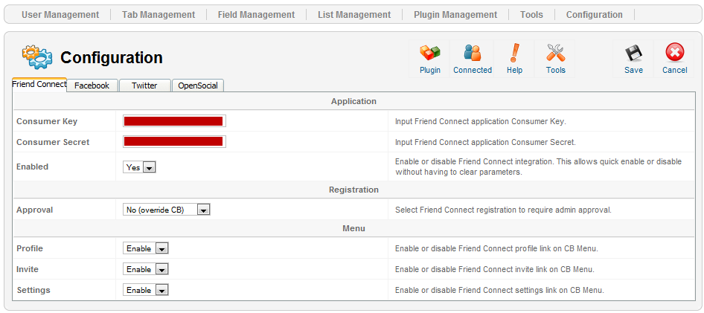Open the List Management menu
Screen dimensions: 704x313
pos(354,15)
